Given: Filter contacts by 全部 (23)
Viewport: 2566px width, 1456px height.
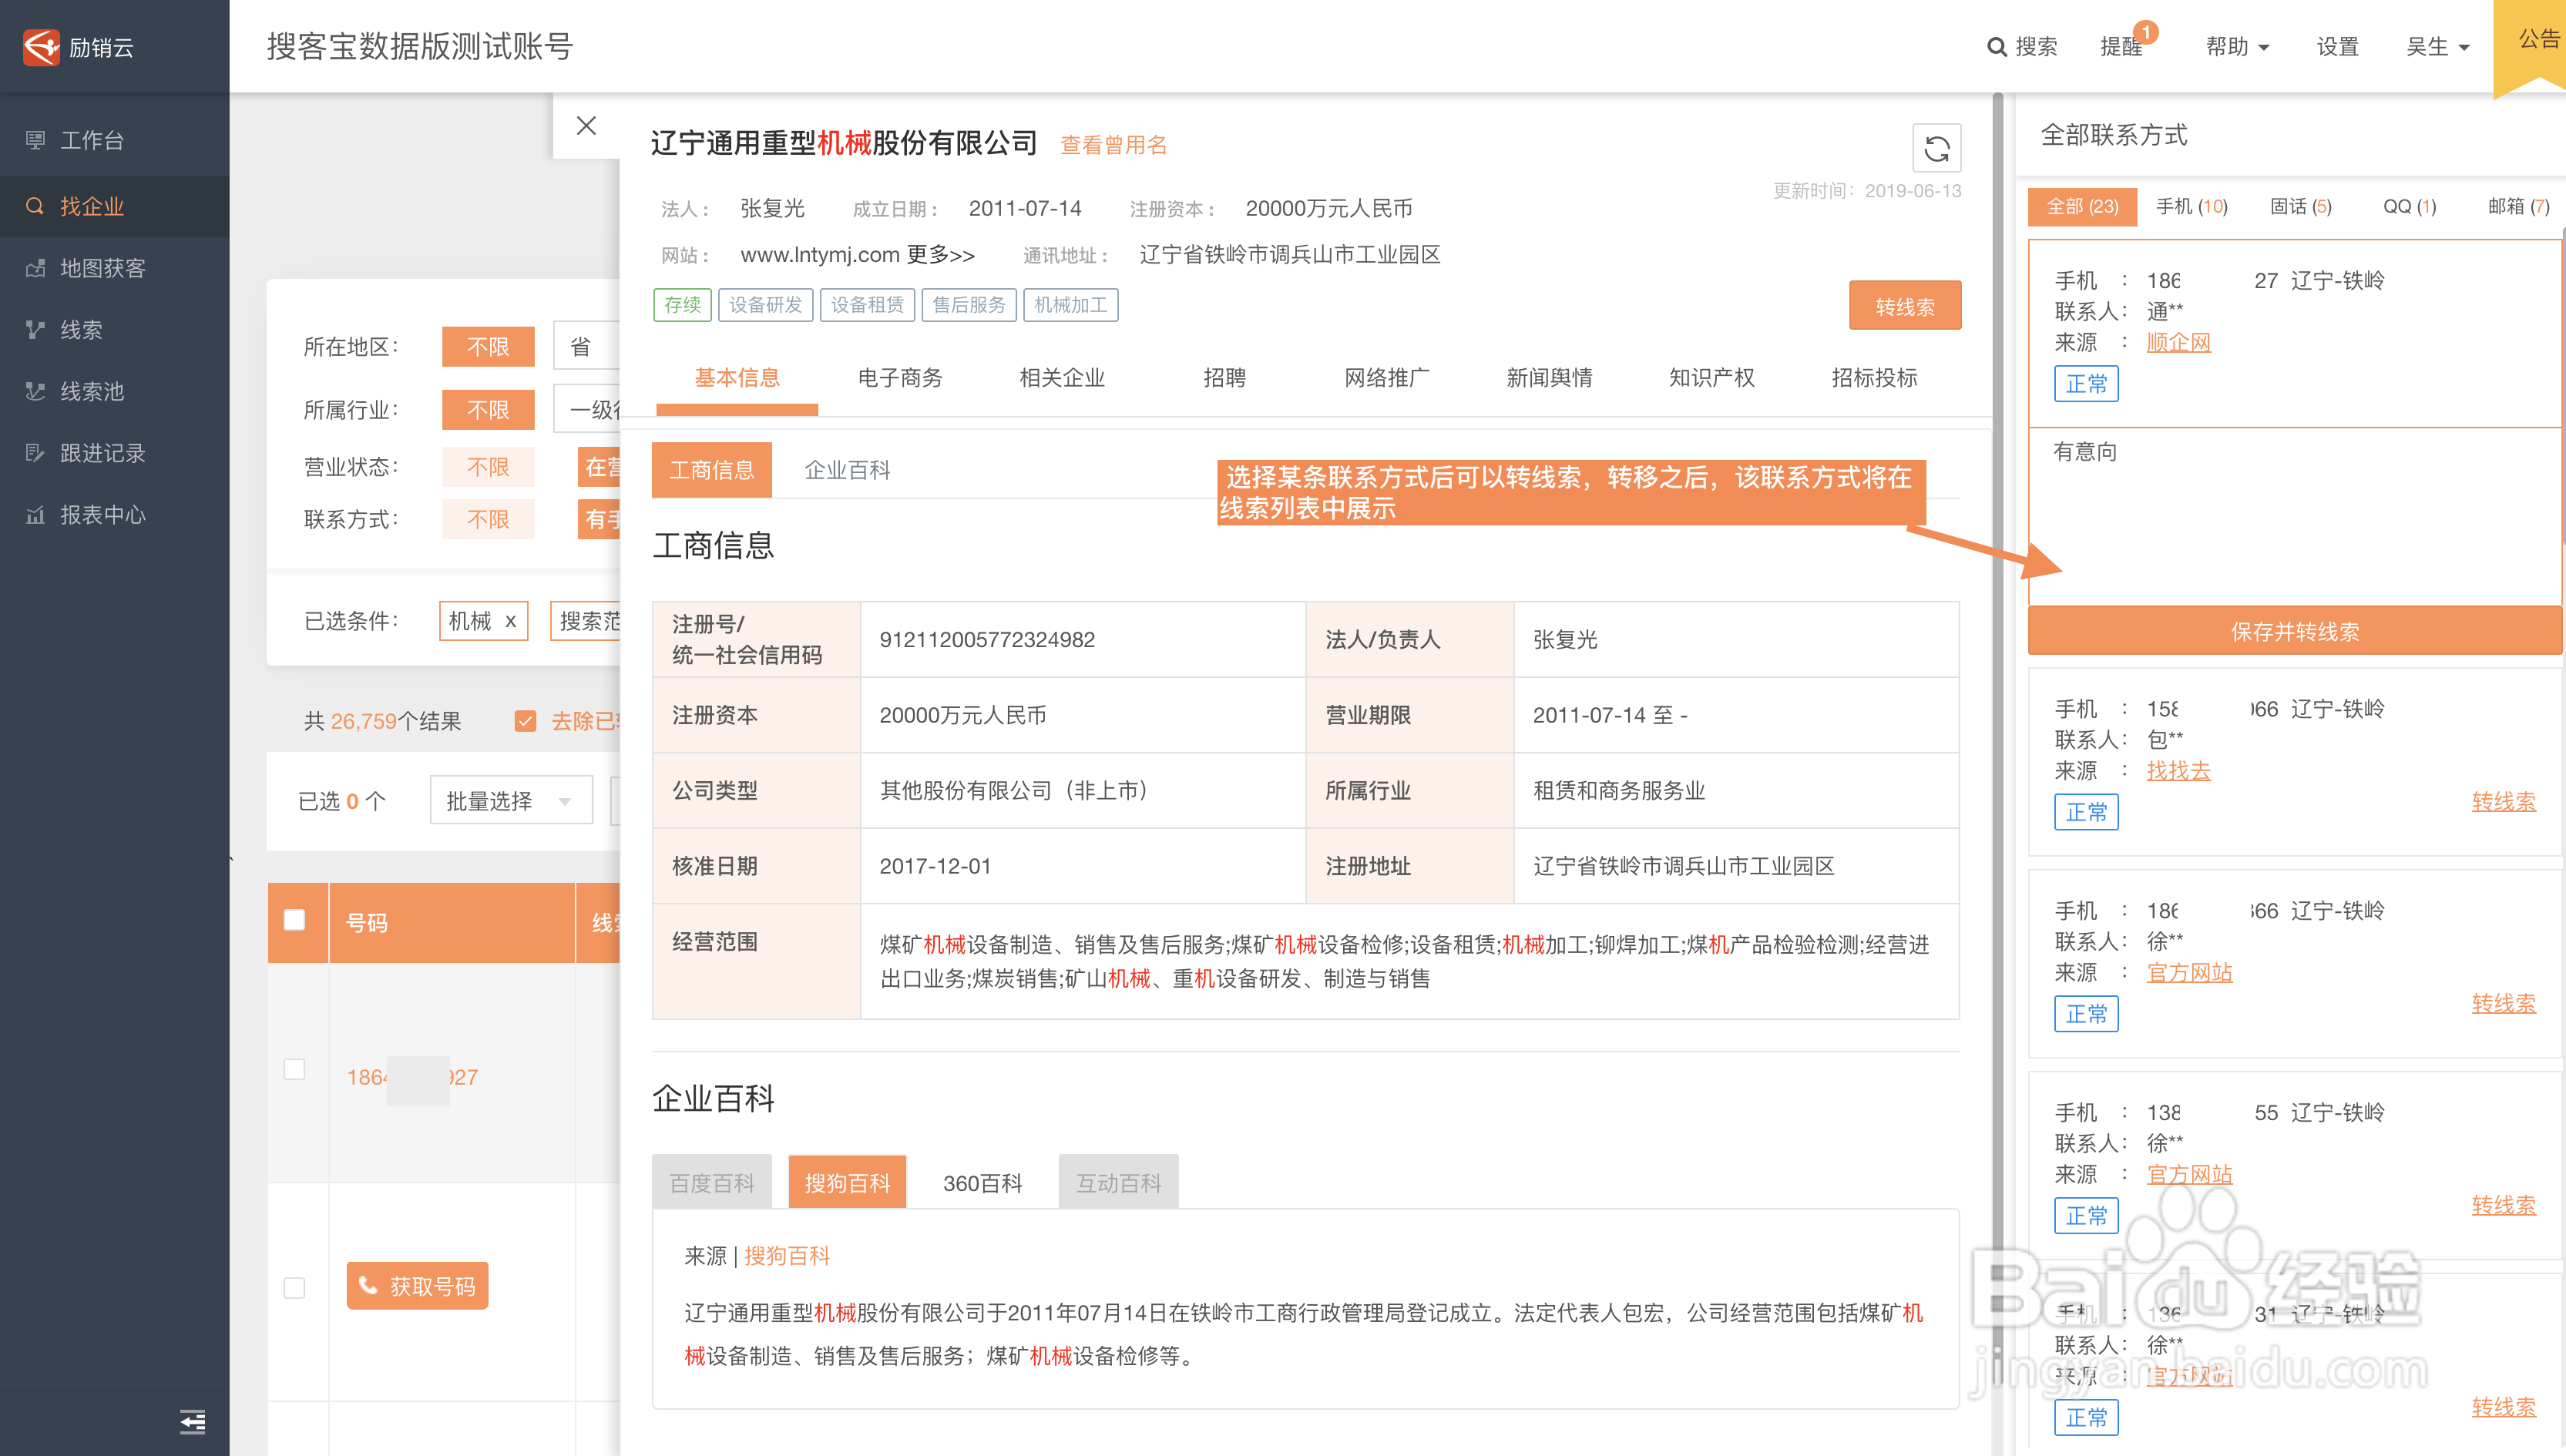Looking at the screenshot, I should coord(2082,207).
